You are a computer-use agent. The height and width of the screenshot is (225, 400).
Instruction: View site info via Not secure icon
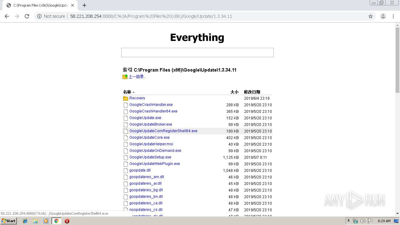point(39,16)
